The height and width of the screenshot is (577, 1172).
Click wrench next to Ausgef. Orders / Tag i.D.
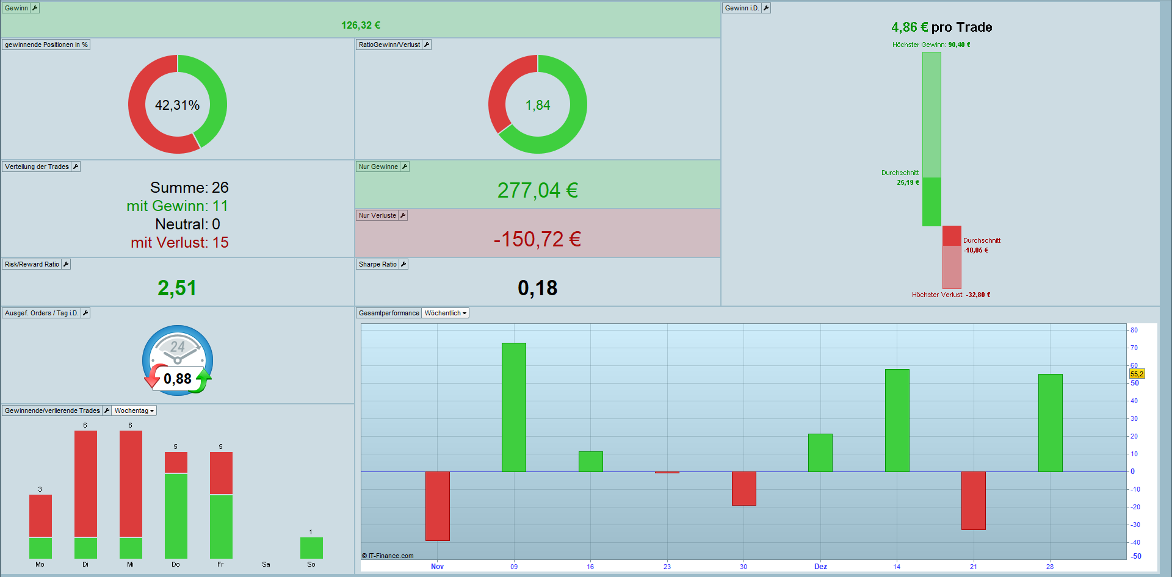click(85, 313)
